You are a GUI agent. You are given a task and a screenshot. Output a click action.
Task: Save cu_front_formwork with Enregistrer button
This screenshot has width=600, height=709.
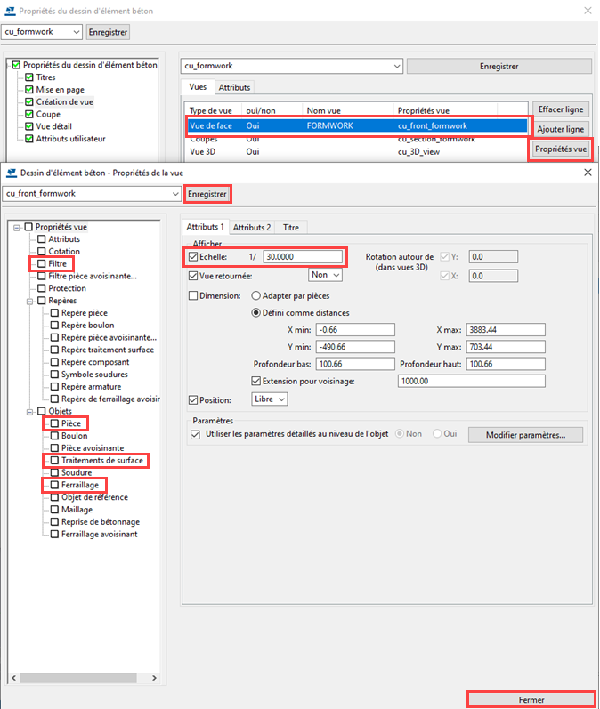tap(207, 193)
